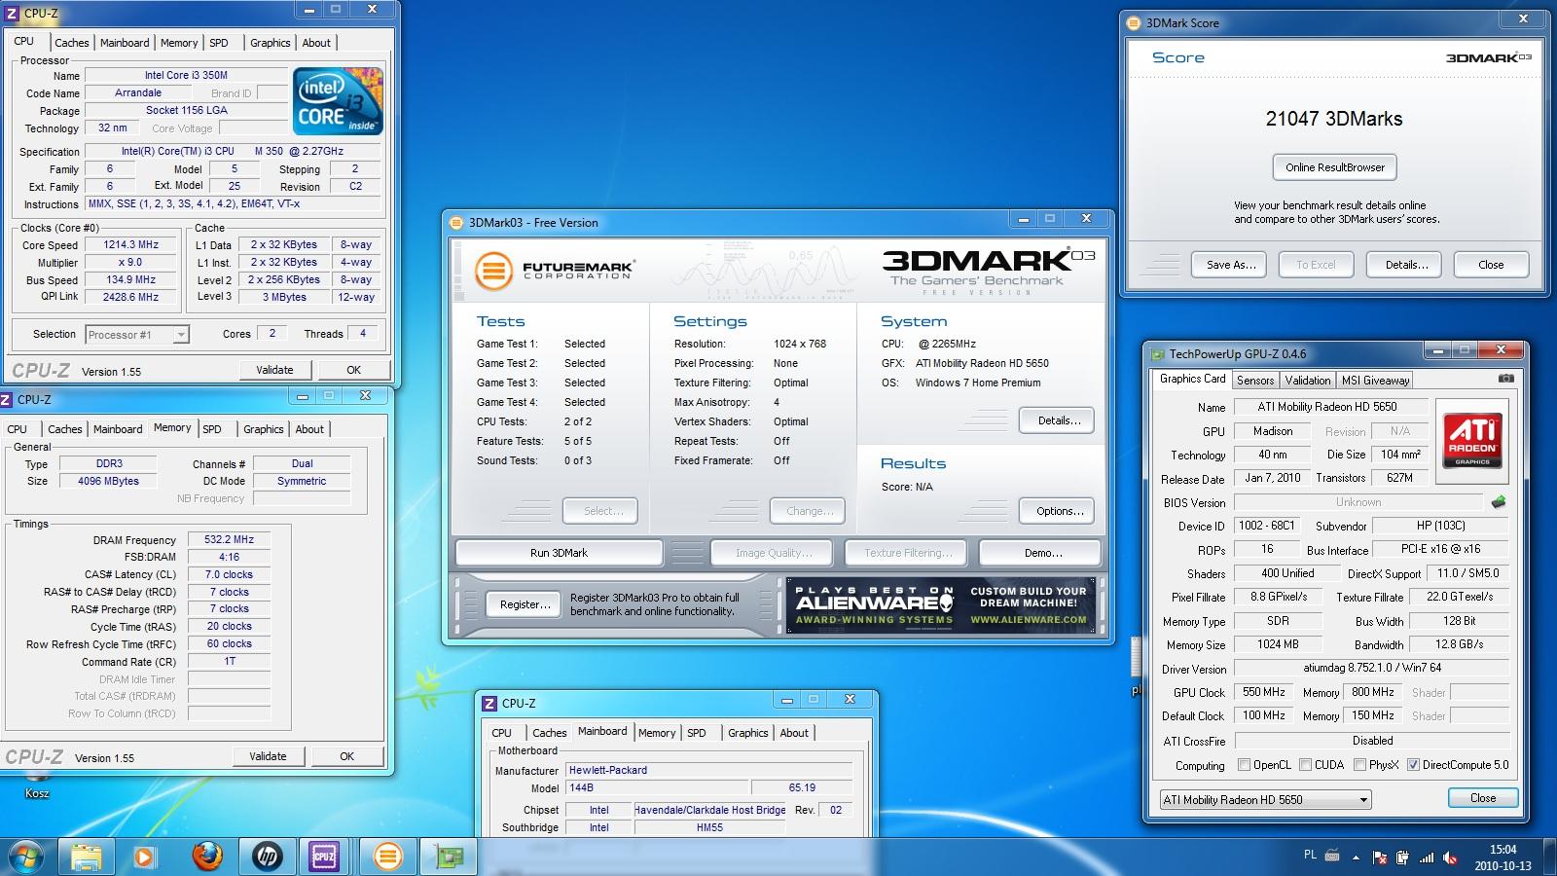Click the 3DMark03 window title icon

[456, 222]
